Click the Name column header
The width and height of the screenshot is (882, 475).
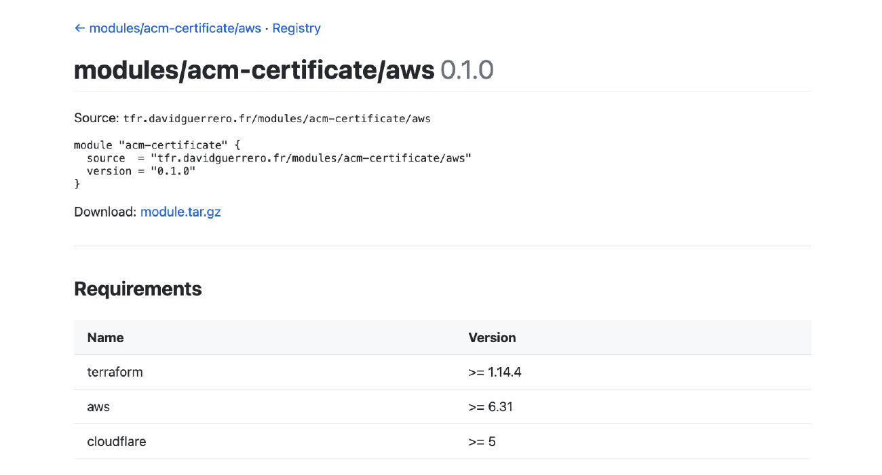click(x=105, y=337)
